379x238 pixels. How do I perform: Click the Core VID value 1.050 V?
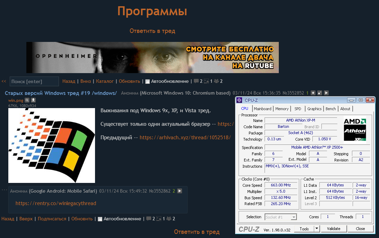pyautogui.click(x=324, y=139)
